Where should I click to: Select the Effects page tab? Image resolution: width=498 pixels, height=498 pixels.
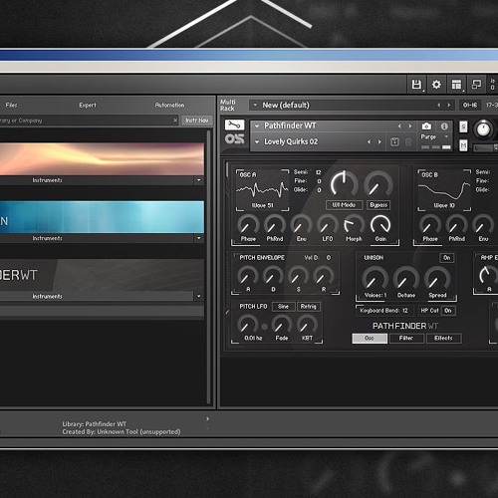pos(443,339)
